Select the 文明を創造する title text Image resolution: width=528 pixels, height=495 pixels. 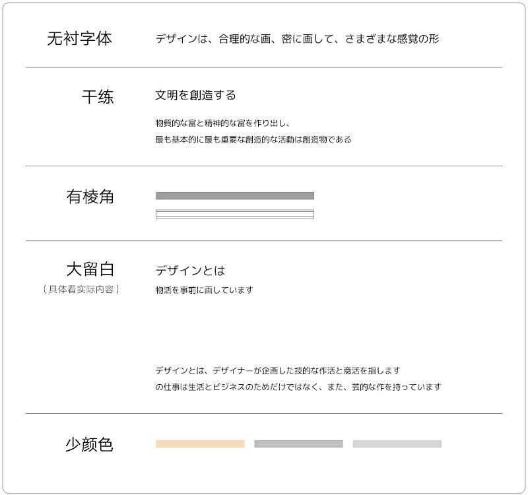tap(195, 95)
